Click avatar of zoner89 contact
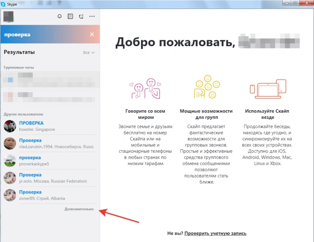Viewport: 314px width, 242px height. [x=10, y=195]
